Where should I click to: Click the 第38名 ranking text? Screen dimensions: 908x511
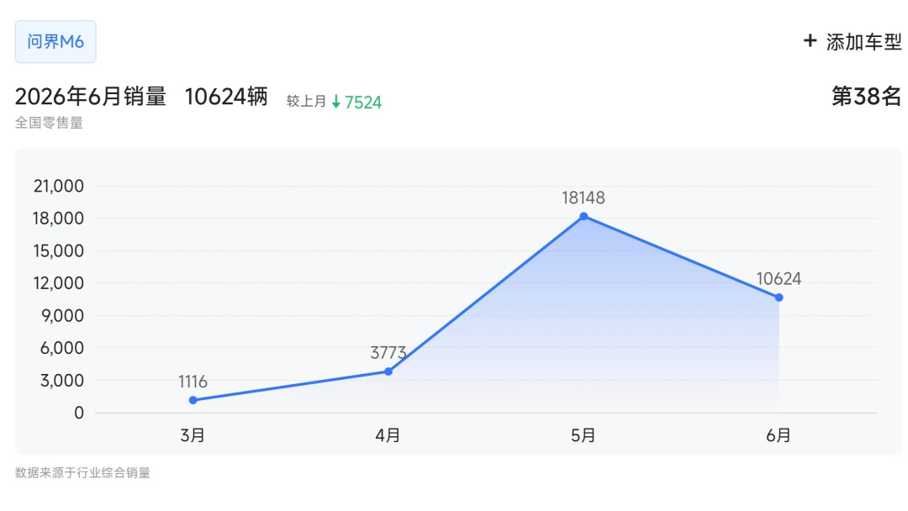click(866, 96)
